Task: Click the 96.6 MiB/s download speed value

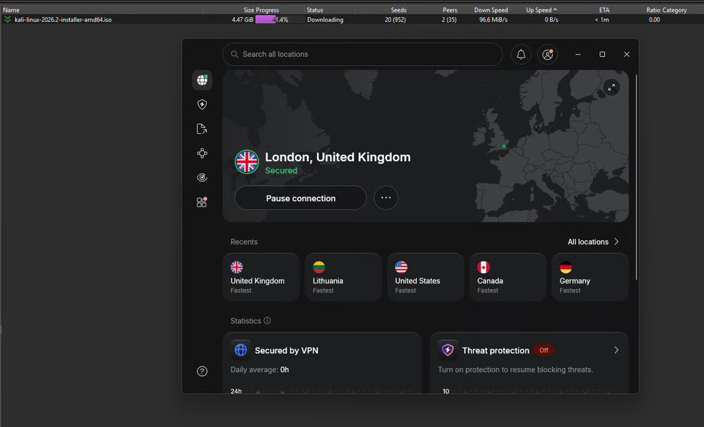Action: (493, 20)
